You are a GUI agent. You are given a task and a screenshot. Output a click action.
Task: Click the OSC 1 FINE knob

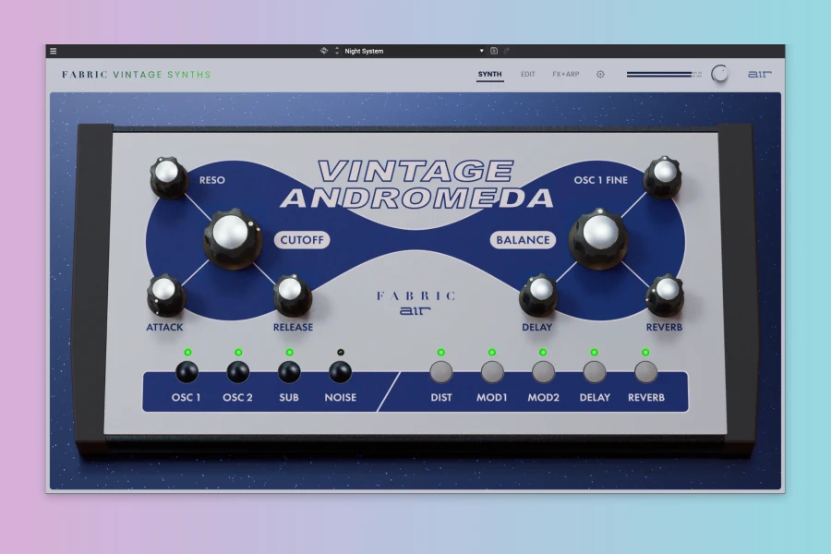(x=662, y=176)
